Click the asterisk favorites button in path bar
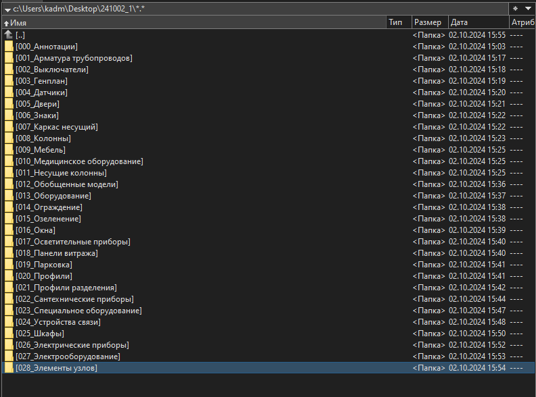536x397 pixels. point(516,9)
